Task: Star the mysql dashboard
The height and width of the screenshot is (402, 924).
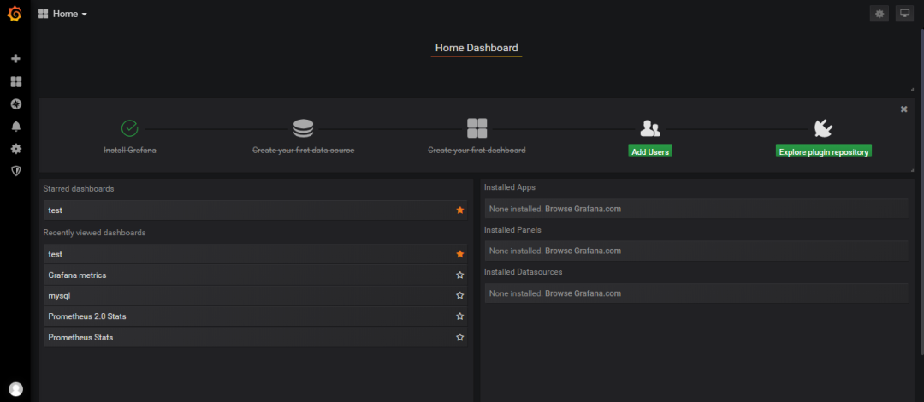Action: [x=459, y=295]
